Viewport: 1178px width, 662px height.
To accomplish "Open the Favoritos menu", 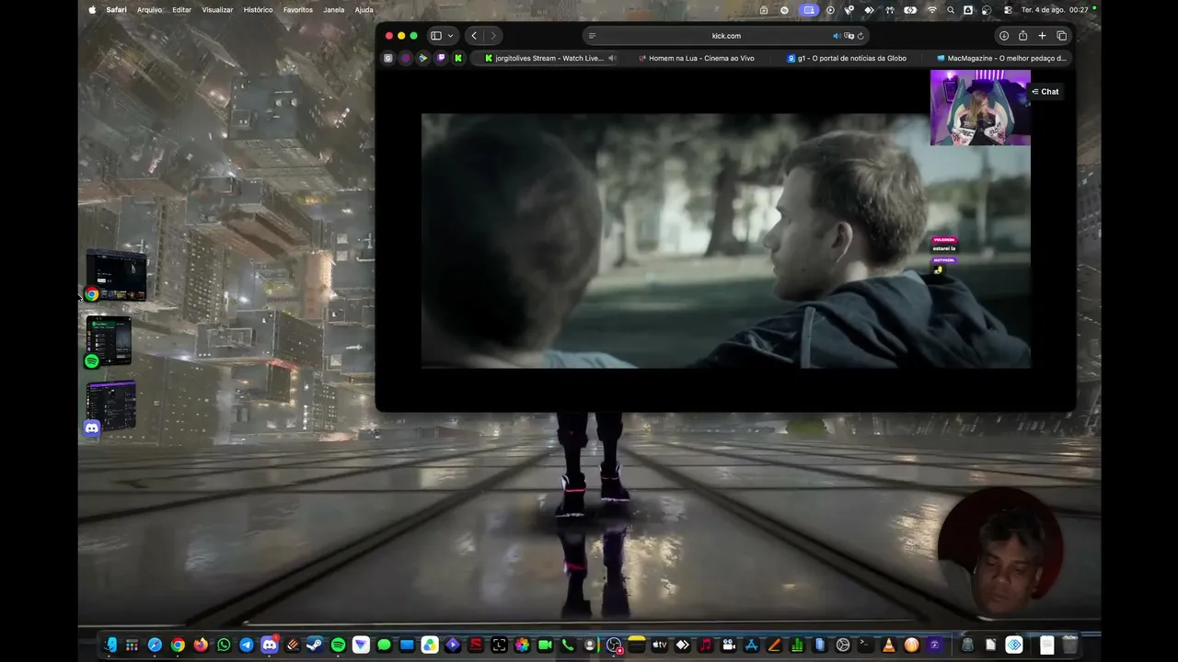I will click(298, 10).
